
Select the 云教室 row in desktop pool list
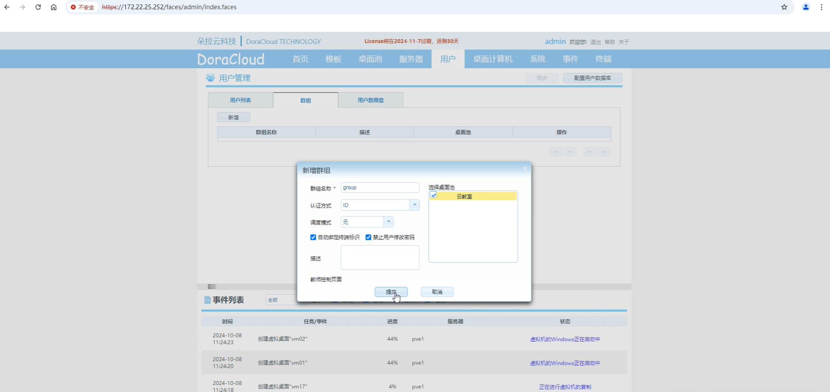473,196
